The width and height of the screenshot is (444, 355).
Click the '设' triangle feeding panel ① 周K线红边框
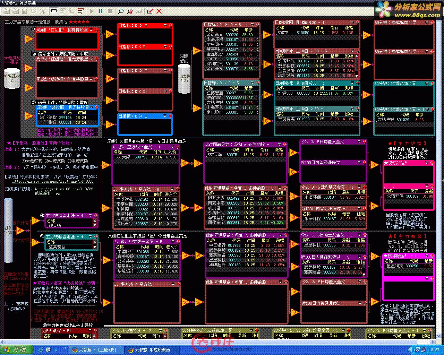tap(29, 39)
